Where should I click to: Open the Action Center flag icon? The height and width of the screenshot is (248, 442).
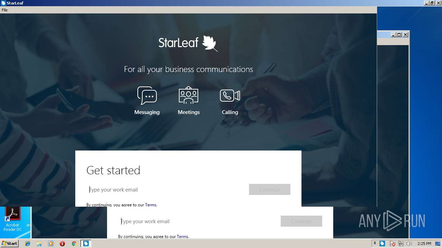coord(393,244)
